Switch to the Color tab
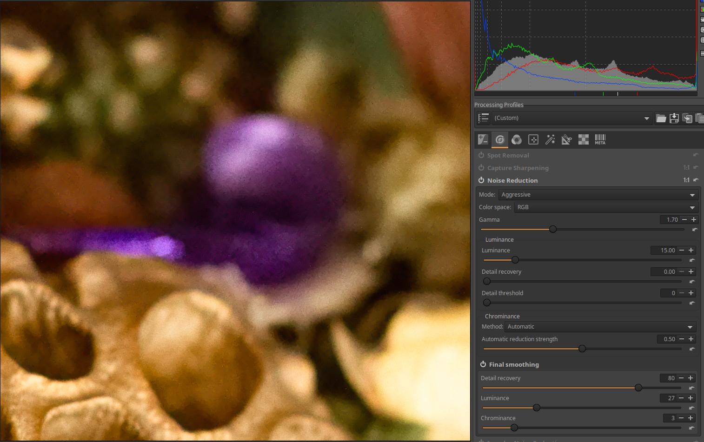 pos(517,139)
